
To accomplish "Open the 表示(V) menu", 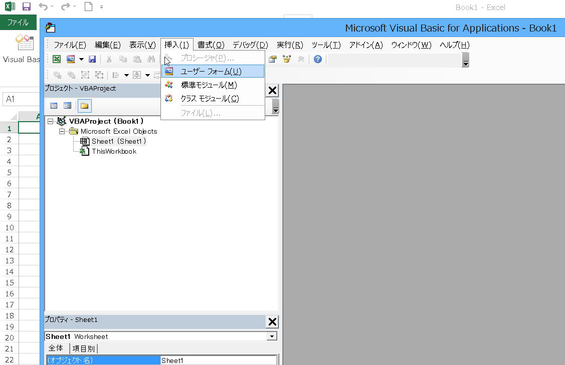I will (x=142, y=45).
